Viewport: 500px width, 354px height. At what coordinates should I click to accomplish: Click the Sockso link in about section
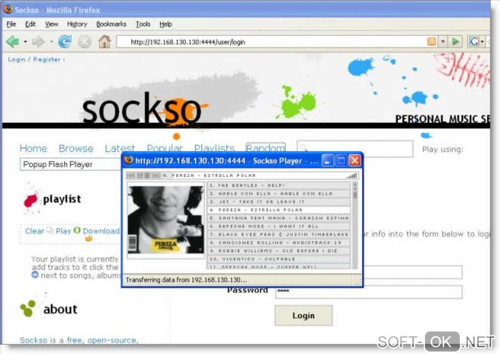click(33, 340)
